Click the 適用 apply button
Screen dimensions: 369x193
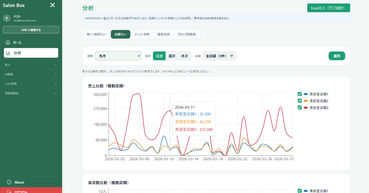click(x=337, y=56)
